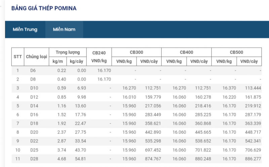
Task: Click the Chủng loại column header
Action: 36,57
